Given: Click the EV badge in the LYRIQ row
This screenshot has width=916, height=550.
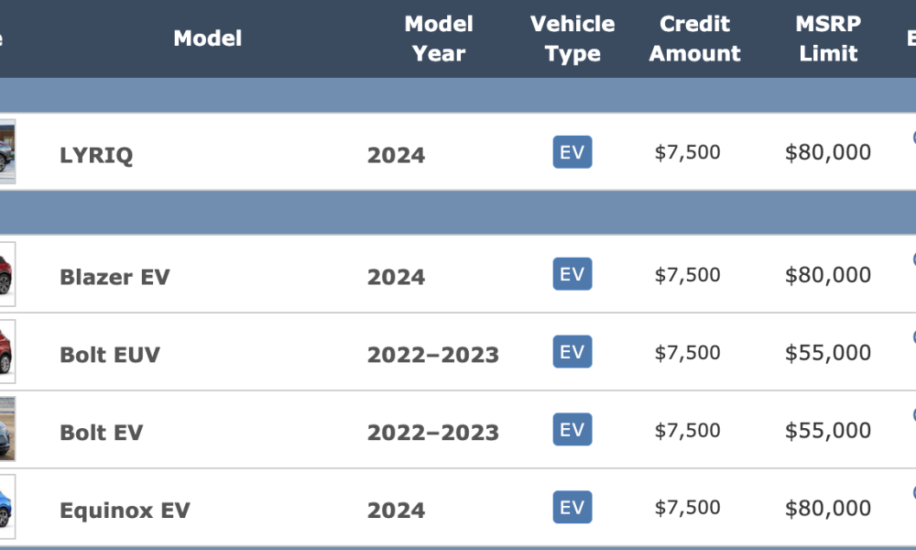Looking at the screenshot, I should 572,152.
